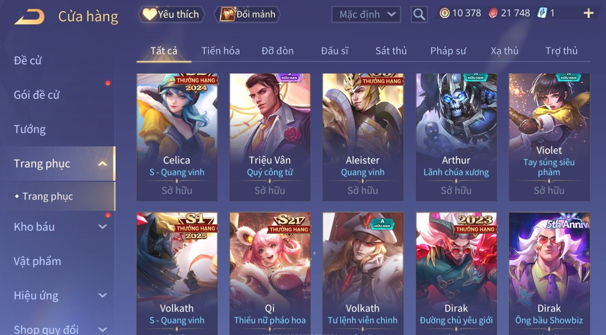The height and width of the screenshot is (335, 606).
Task: Click the blue voucher ticket icon
Action: [542, 13]
